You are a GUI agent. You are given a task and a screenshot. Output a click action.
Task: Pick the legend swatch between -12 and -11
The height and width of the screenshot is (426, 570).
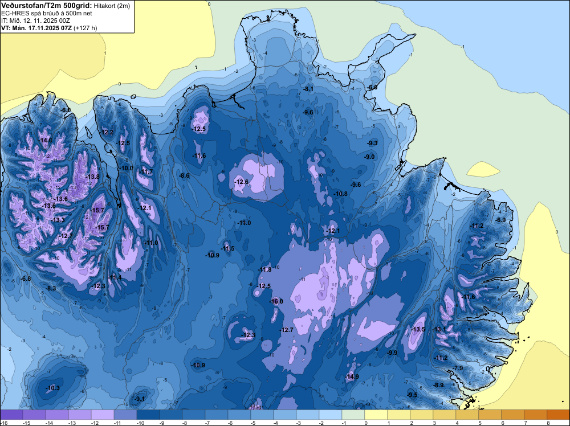[x=103, y=415]
